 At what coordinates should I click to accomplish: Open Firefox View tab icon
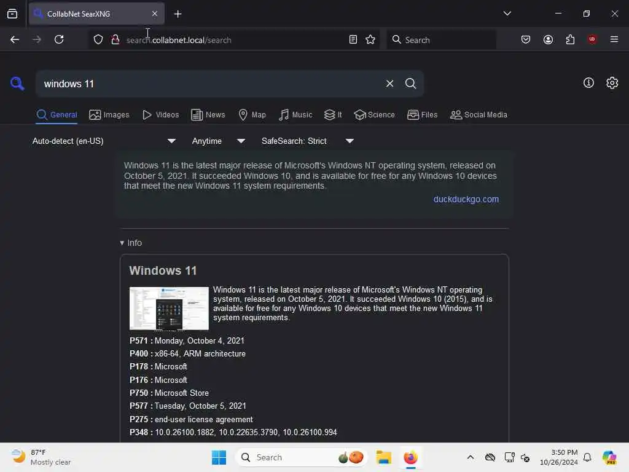(12, 14)
